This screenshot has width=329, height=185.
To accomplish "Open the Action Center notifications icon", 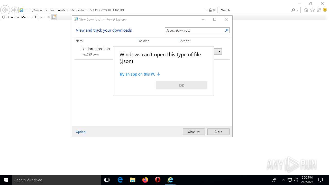I will [x=321, y=180].
